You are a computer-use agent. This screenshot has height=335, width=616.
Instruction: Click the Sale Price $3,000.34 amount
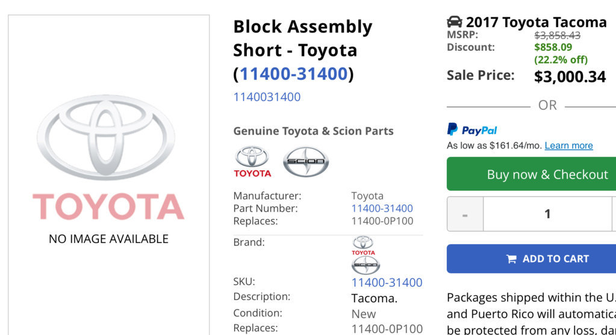[x=570, y=76]
